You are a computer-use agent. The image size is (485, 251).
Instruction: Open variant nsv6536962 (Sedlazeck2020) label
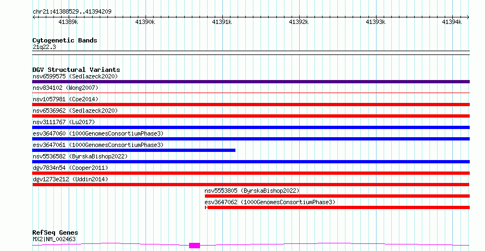click(x=75, y=111)
